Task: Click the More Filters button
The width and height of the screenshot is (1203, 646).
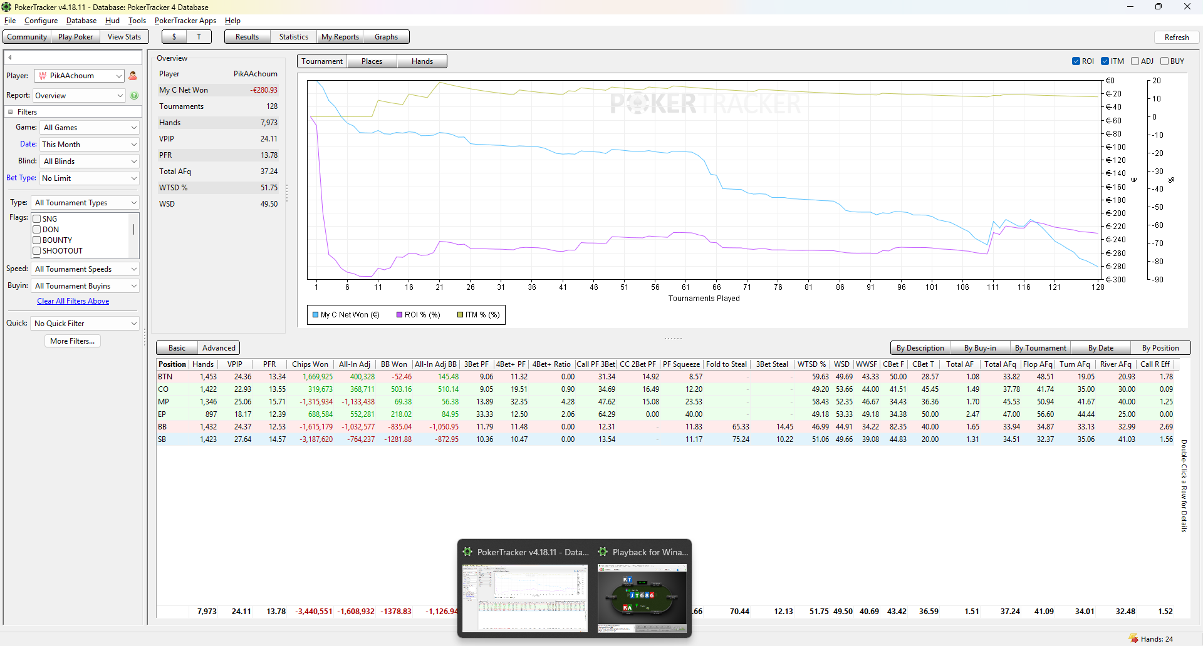Action: [x=73, y=341]
